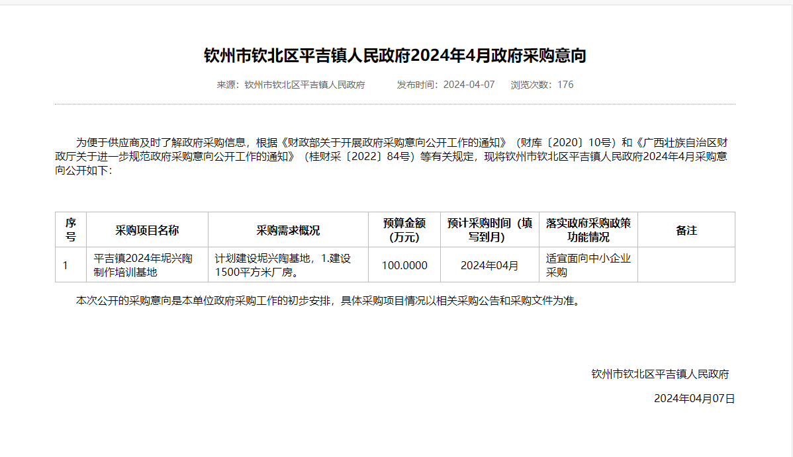Click the view count 176
The width and height of the screenshot is (793, 457).
coord(565,85)
